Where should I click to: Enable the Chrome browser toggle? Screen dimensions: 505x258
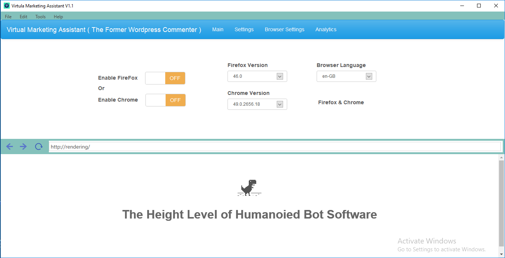(x=165, y=100)
